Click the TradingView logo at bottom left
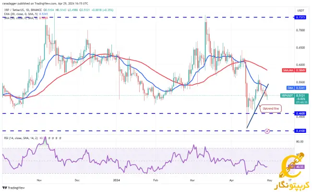Viewport: 312px width, 192px height. 13,188
